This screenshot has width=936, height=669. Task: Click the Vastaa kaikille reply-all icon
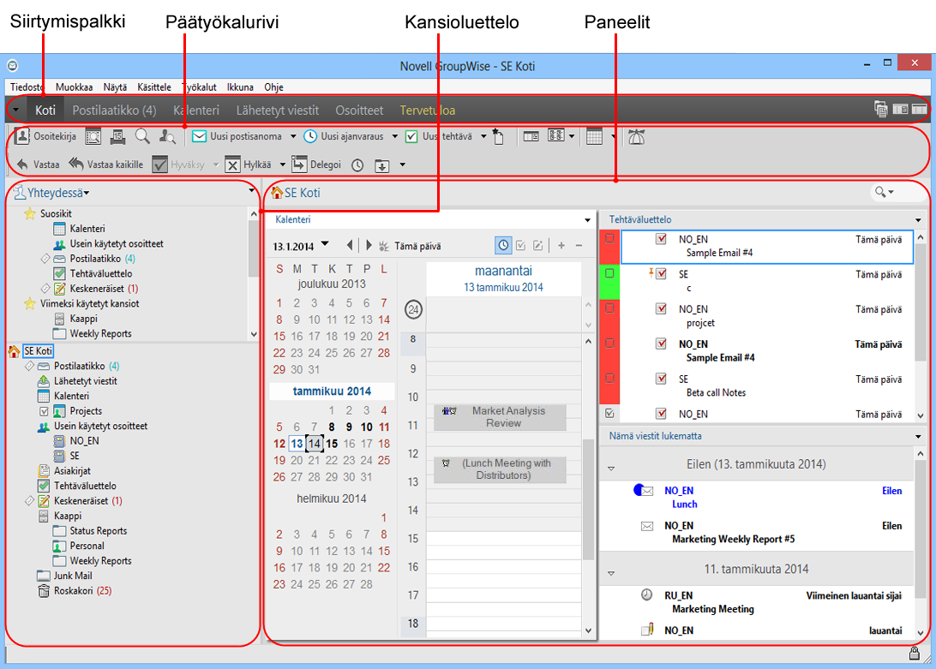point(76,164)
